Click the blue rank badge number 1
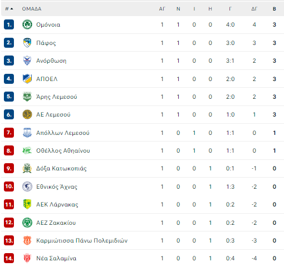Image resolution: width=284 pixels, height=267 pixels. click(9, 24)
